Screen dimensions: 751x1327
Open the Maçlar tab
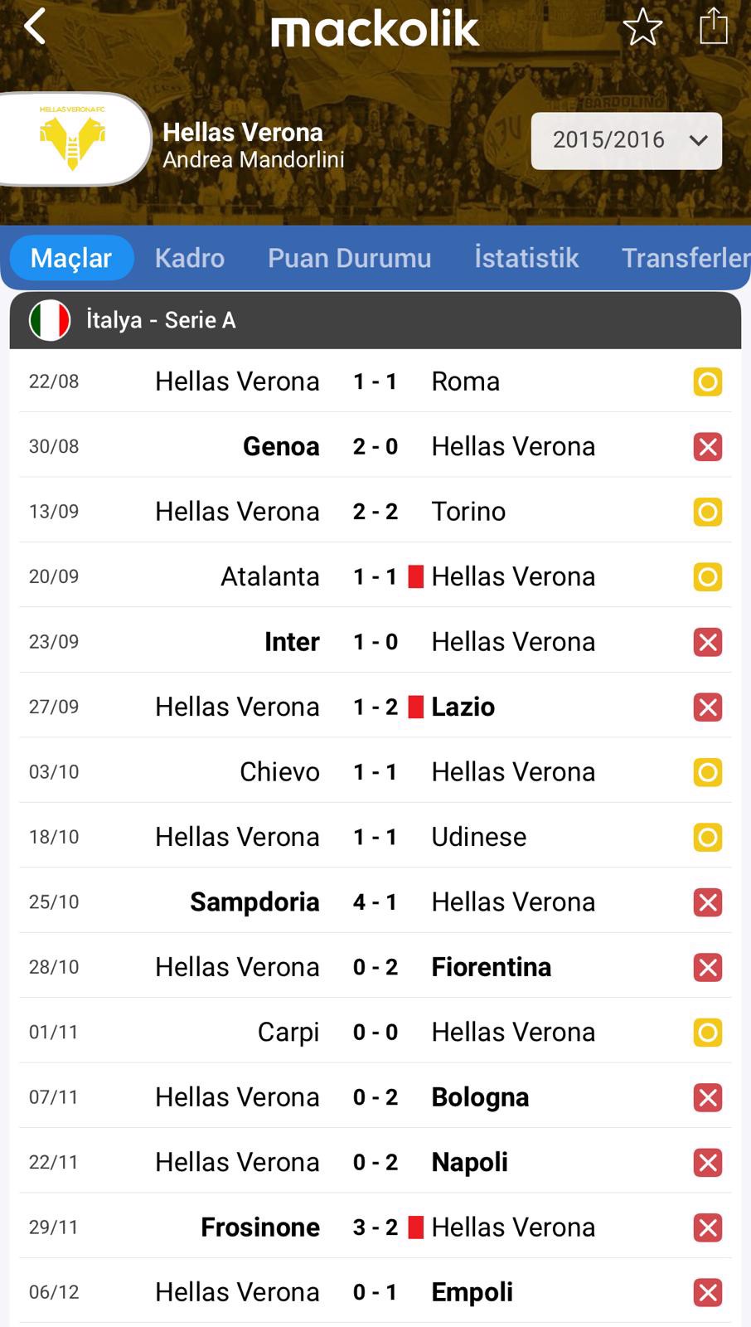71,258
